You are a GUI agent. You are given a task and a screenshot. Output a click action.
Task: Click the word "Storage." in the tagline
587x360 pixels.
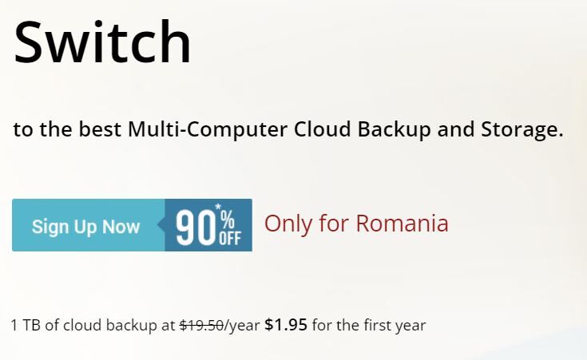tap(522, 130)
